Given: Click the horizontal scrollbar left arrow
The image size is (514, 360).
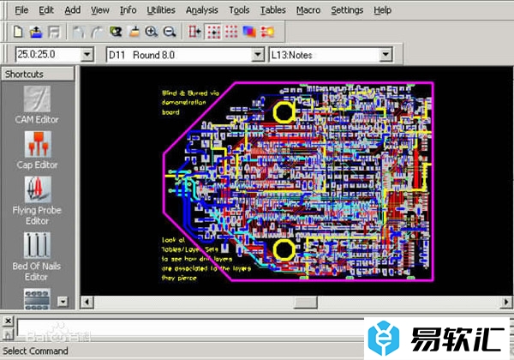Looking at the screenshot, I should [87, 302].
